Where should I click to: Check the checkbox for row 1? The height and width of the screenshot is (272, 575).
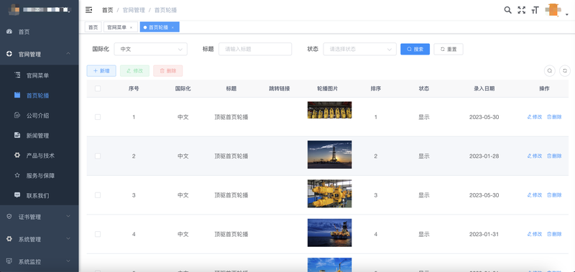click(x=98, y=117)
